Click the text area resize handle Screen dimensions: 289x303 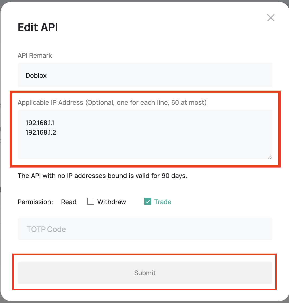coord(270,157)
